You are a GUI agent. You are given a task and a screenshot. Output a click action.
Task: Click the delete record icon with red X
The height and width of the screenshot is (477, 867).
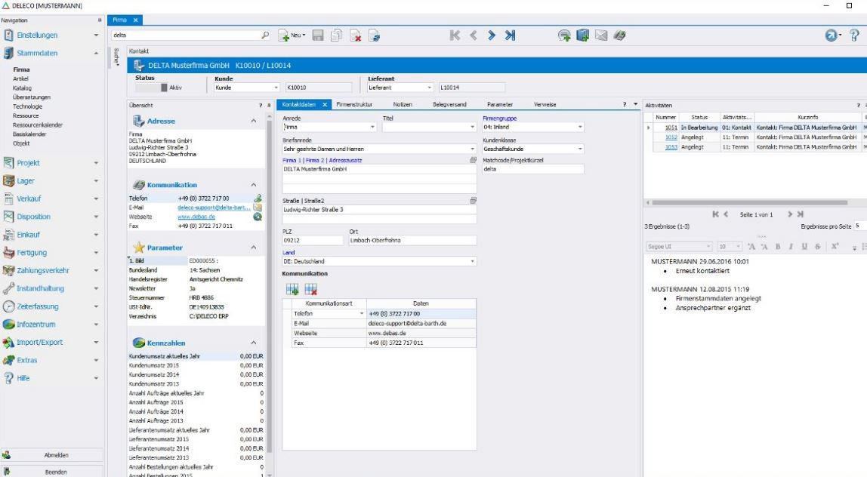point(356,35)
